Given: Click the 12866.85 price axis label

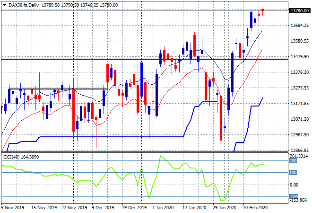Looking at the screenshot, I should tap(300, 150).
